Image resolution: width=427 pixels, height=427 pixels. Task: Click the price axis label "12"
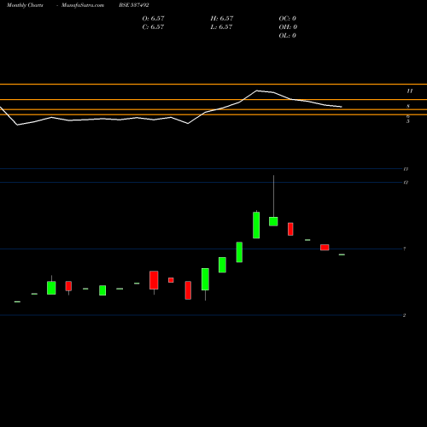click(x=406, y=182)
